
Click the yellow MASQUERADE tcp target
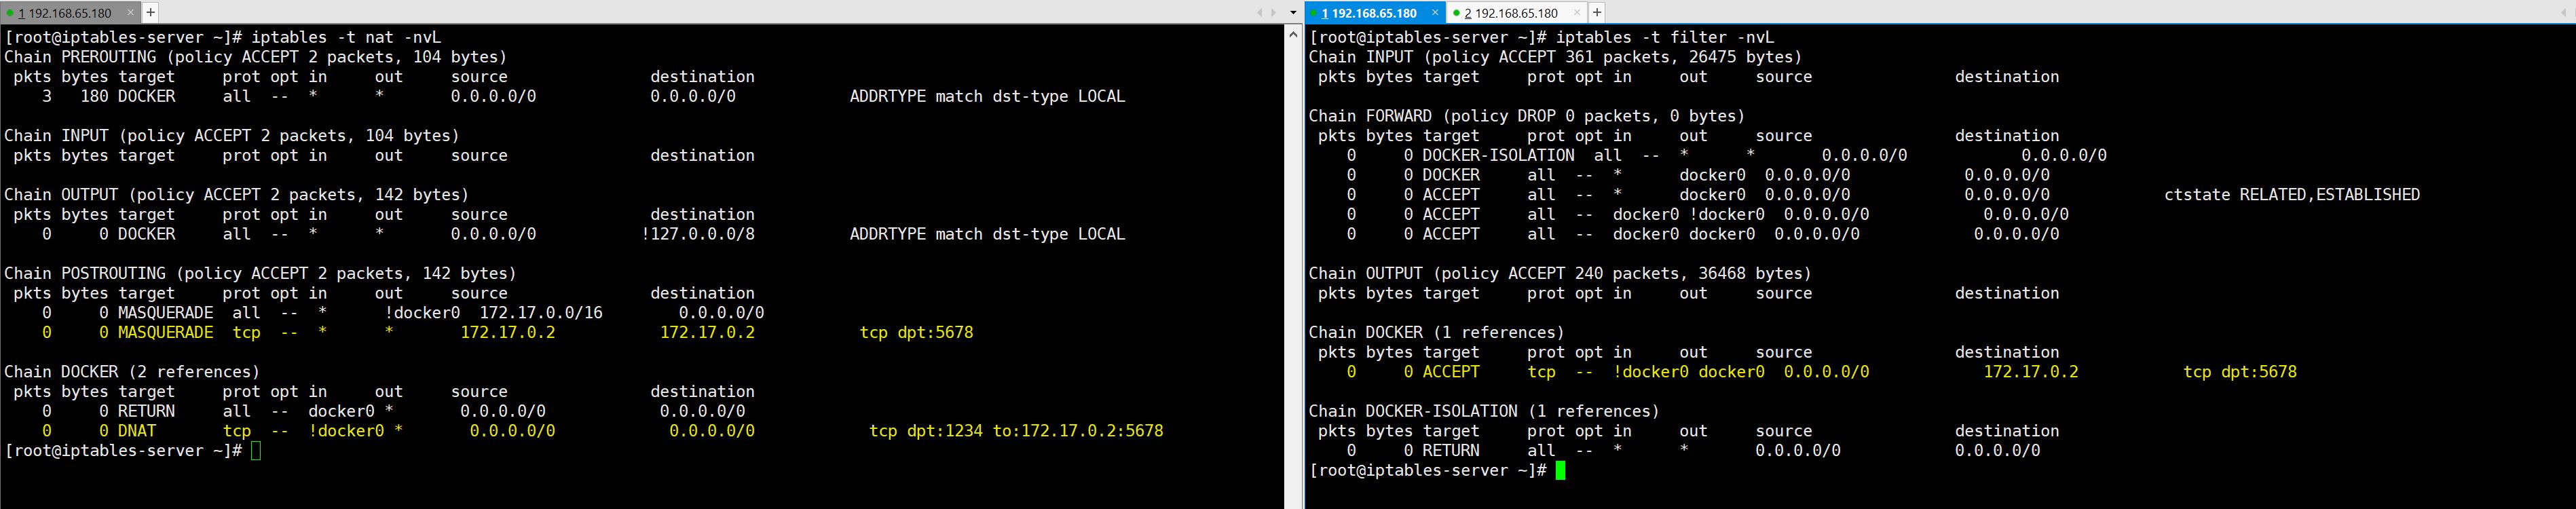tap(165, 332)
